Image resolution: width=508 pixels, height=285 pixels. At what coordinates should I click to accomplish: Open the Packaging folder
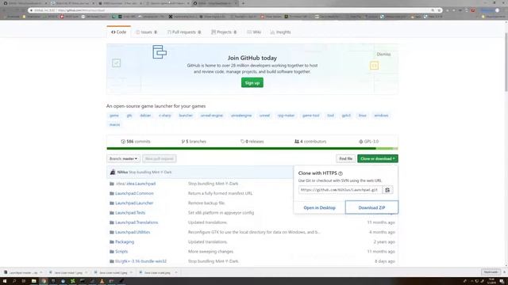125,241
